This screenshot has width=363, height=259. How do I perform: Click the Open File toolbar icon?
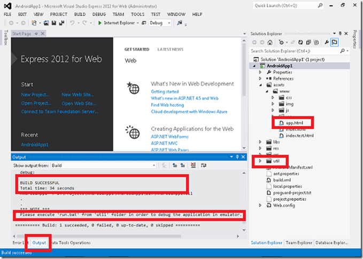47,23
